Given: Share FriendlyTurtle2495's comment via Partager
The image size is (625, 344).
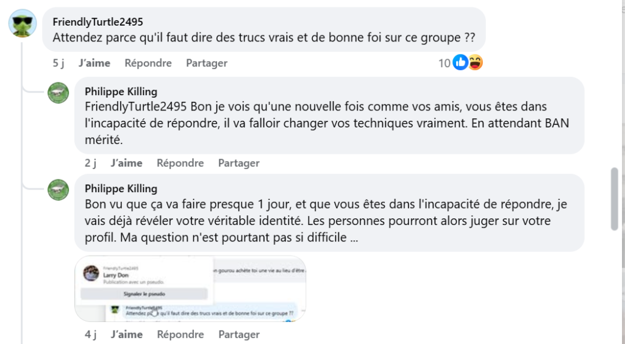Looking at the screenshot, I should (207, 63).
